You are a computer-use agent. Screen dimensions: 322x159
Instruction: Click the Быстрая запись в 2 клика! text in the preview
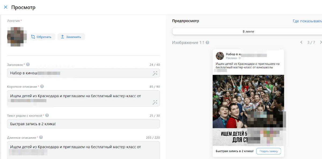coord(235,151)
